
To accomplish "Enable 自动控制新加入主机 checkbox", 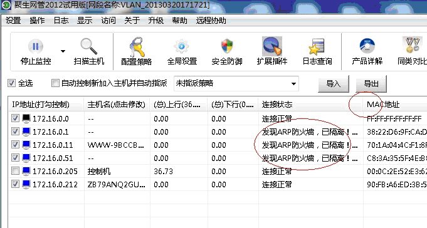I will tap(55, 83).
